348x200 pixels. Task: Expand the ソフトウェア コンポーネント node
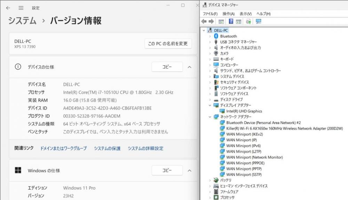click(210, 88)
